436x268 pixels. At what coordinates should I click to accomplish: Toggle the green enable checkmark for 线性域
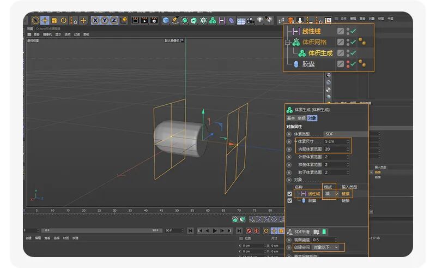[353, 31]
